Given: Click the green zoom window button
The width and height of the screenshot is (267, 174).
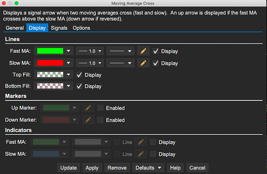Looking at the screenshot, I should (17, 3).
